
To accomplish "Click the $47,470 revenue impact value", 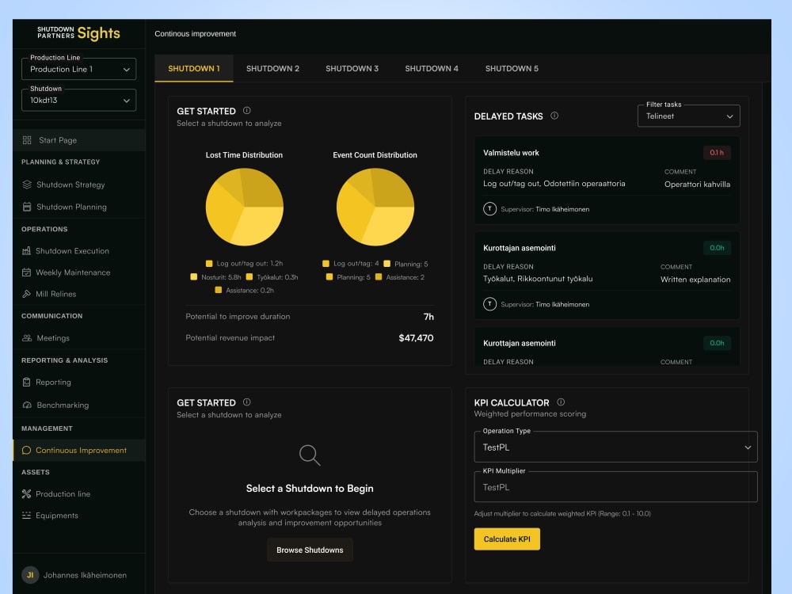I will (x=417, y=338).
